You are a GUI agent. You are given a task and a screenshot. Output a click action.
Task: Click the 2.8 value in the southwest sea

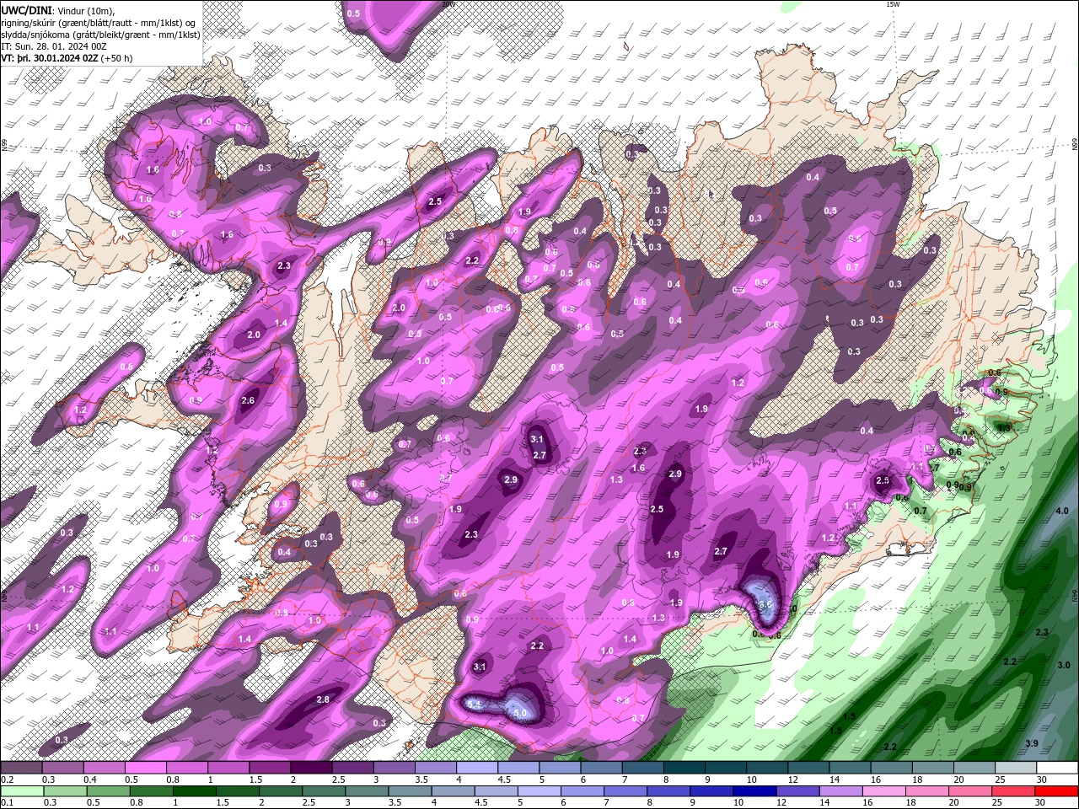point(323,699)
